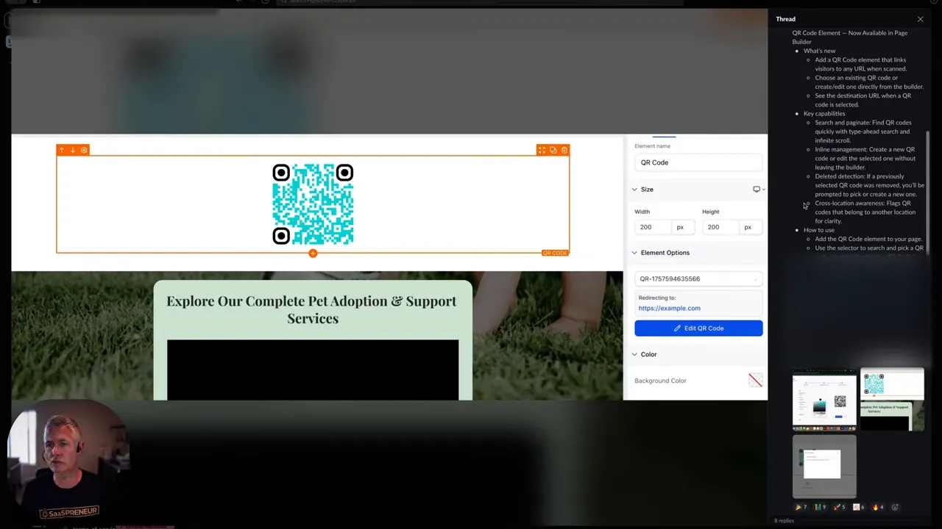
Task: Open the desktop device view selector
Action: [x=758, y=190]
